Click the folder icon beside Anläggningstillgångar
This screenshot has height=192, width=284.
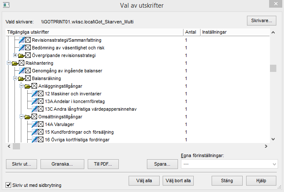click(x=28, y=86)
